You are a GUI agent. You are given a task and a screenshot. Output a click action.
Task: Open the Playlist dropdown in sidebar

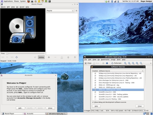tap(60, 11)
